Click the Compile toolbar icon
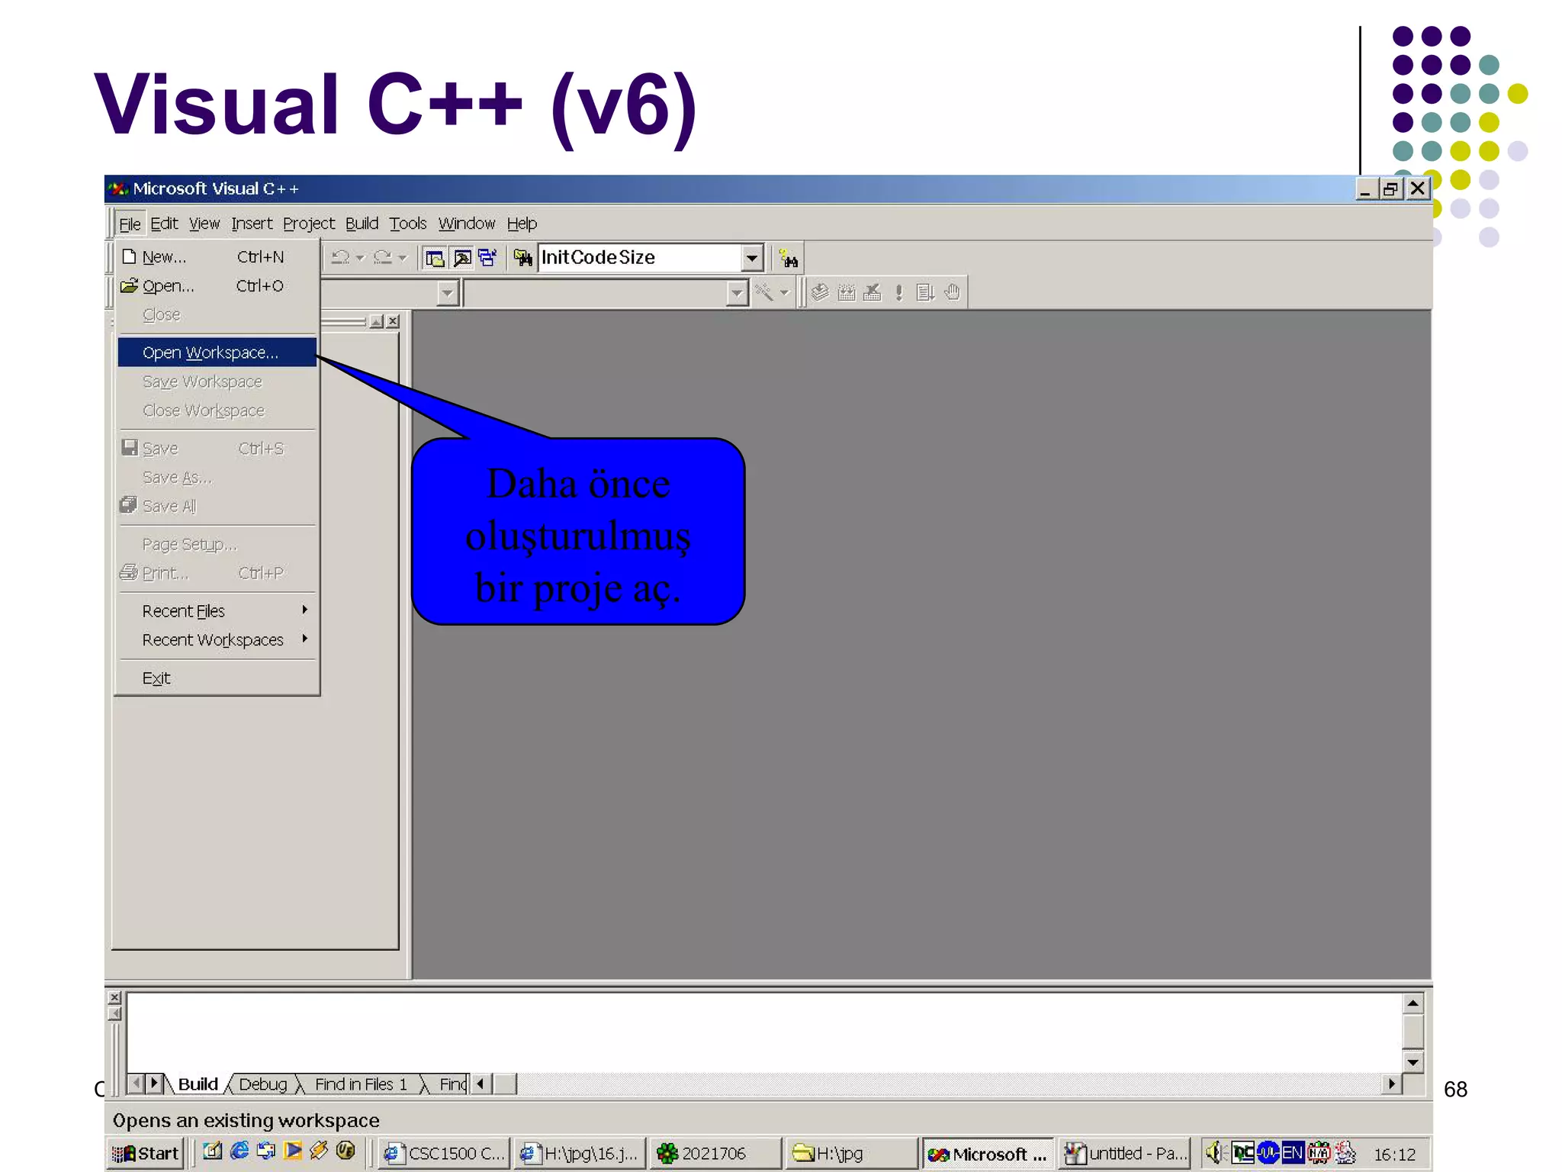Image resolution: width=1562 pixels, height=1172 pixels. coord(820,292)
